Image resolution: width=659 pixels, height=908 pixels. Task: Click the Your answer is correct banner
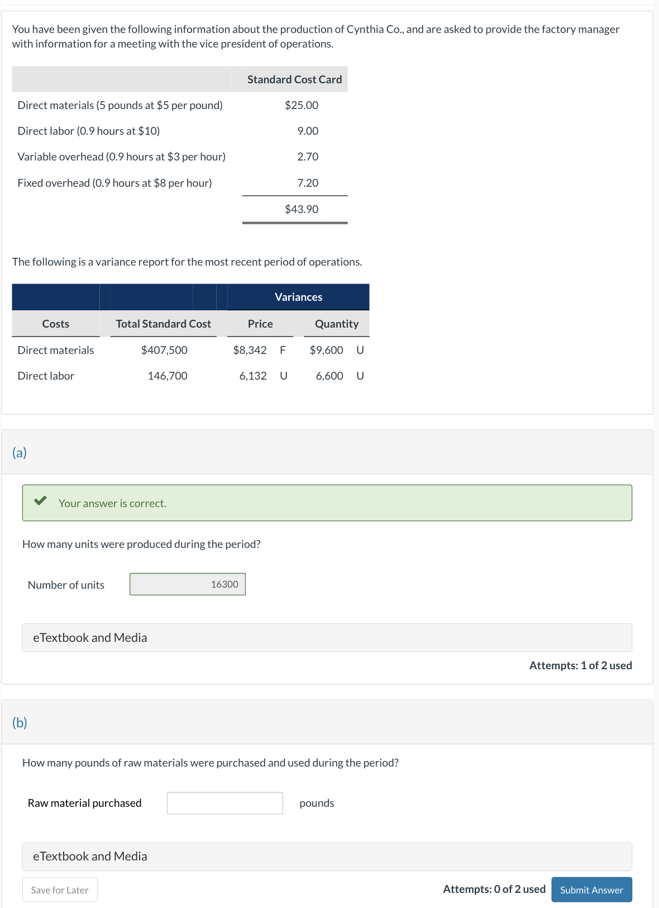tap(327, 503)
